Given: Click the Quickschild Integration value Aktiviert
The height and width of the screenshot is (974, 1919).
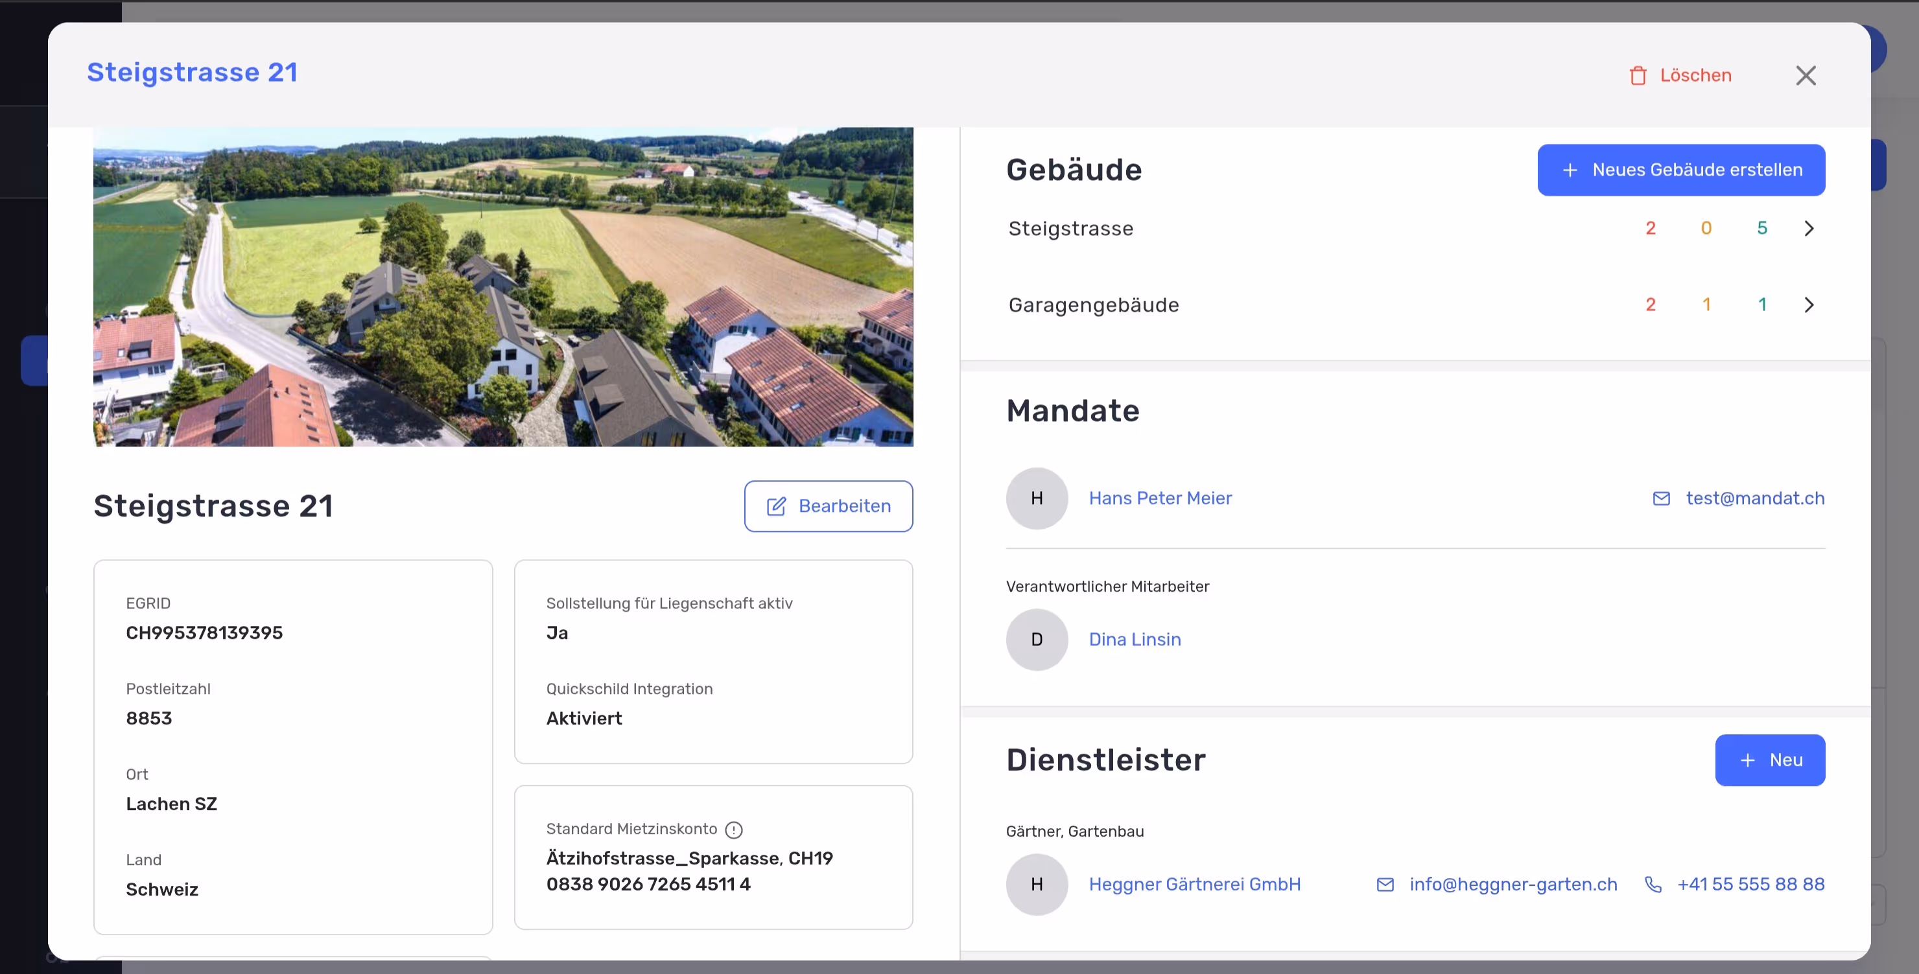Looking at the screenshot, I should pyautogui.click(x=584, y=719).
